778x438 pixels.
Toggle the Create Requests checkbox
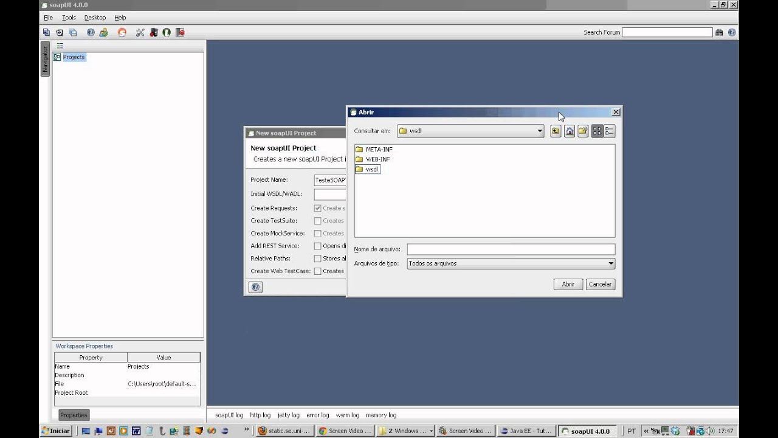[317, 208]
